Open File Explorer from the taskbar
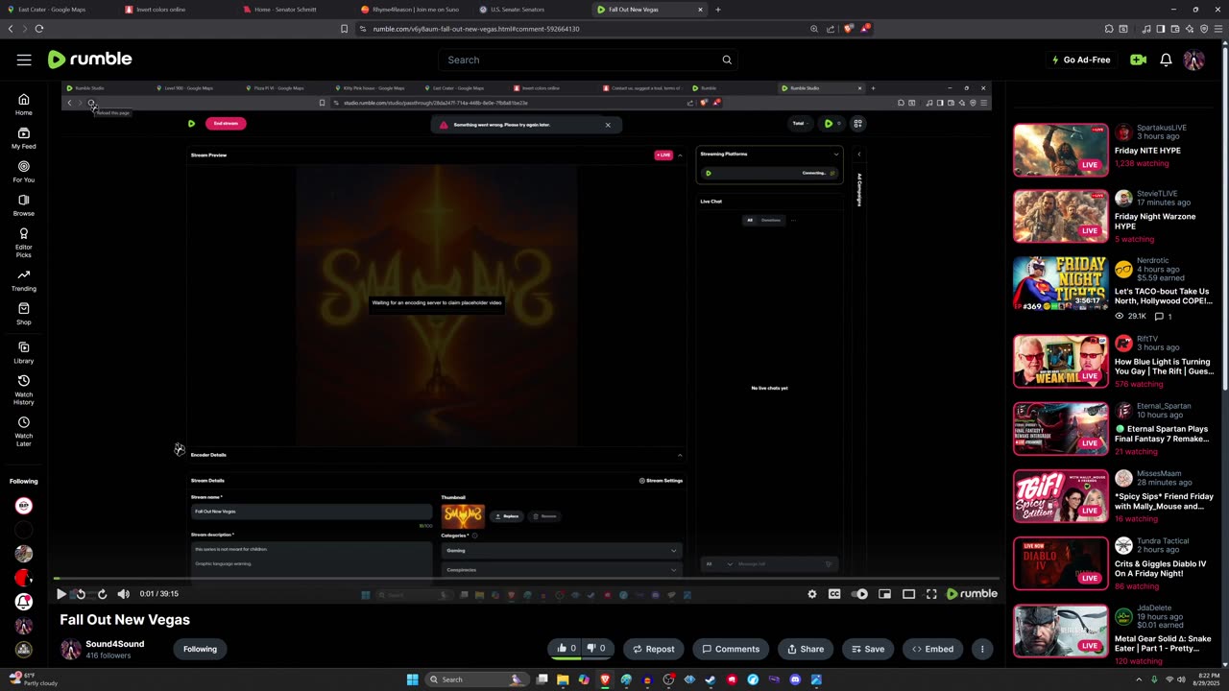Viewport: 1229px width, 691px height. tap(563, 679)
